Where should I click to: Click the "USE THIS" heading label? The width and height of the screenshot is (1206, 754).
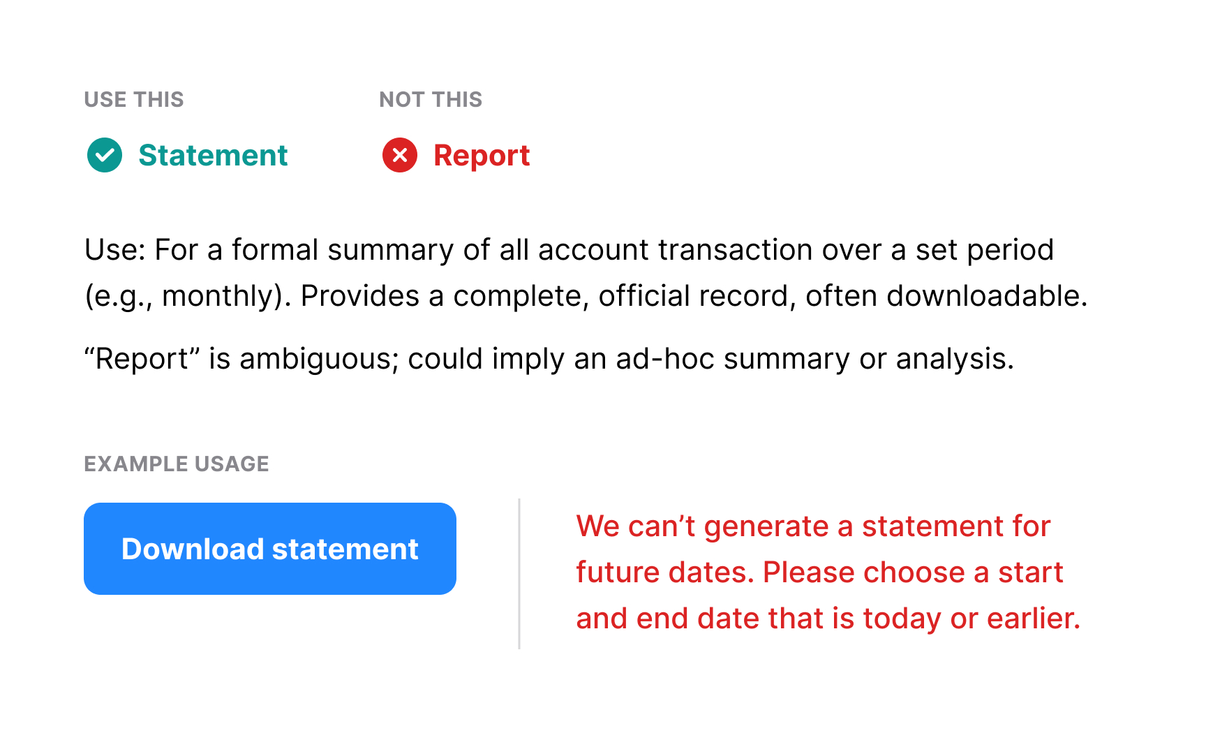pyautogui.click(x=134, y=100)
